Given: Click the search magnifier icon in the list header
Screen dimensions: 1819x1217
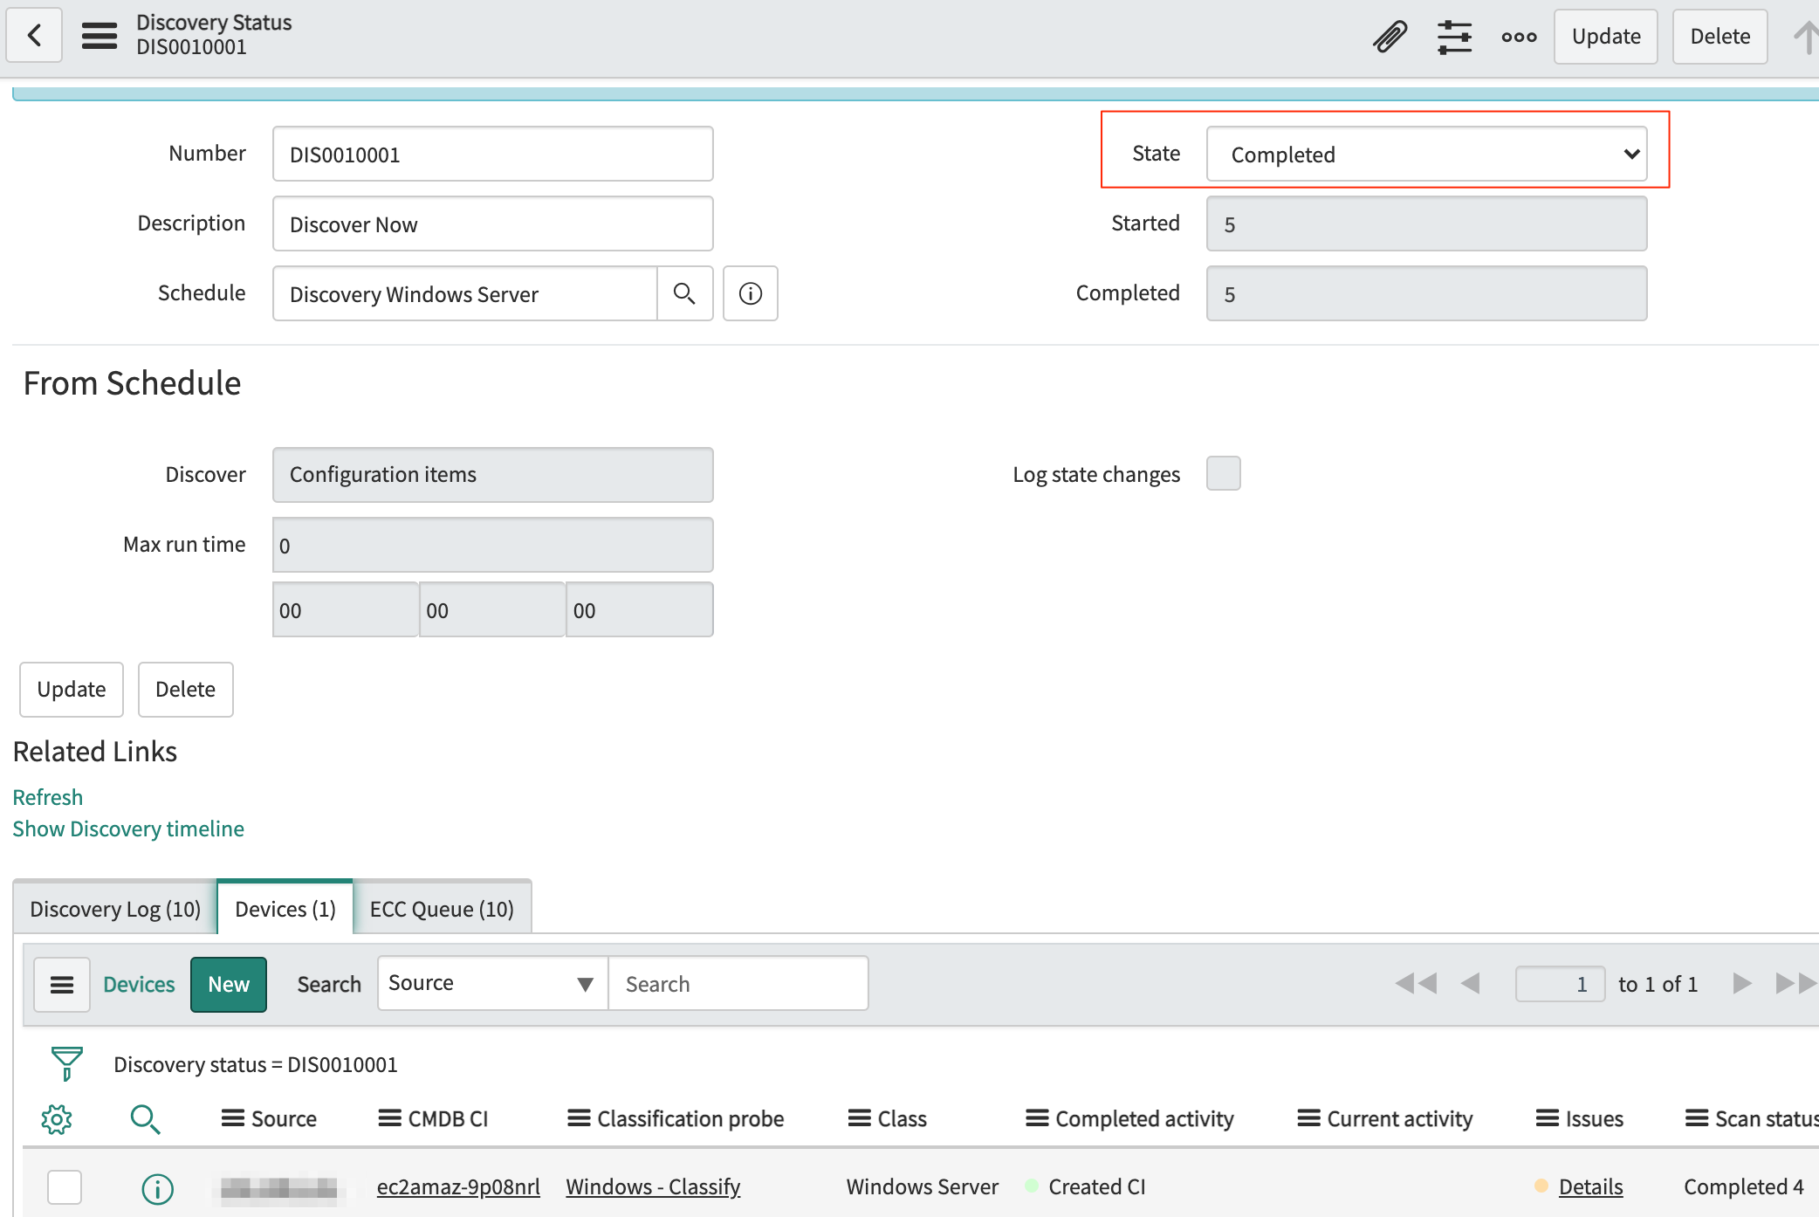Looking at the screenshot, I should click(145, 1118).
